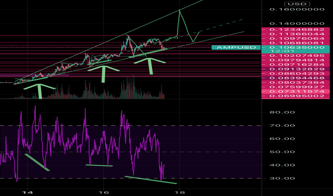Click the 0.12346882 price level label

pos(295,30)
